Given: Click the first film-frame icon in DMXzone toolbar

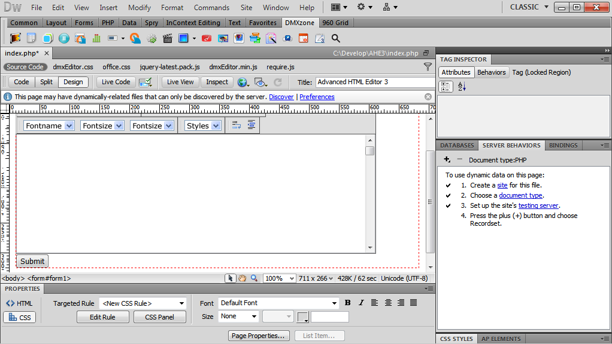Looking at the screenshot, I should [16, 38].
